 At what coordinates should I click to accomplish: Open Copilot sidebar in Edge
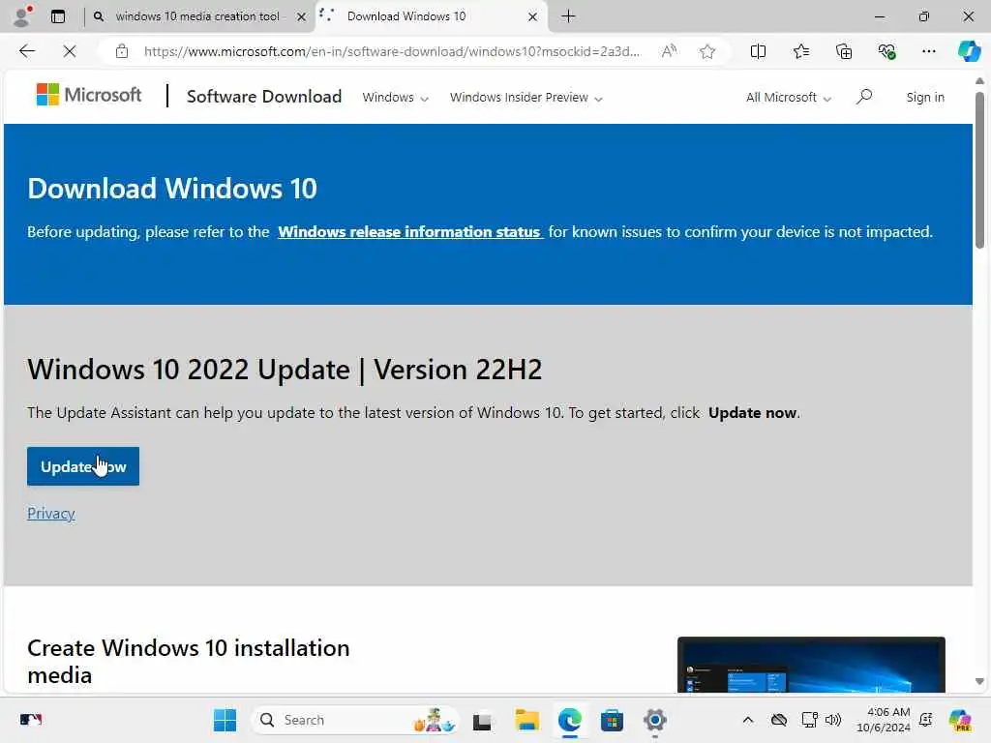tap(969, 51)
